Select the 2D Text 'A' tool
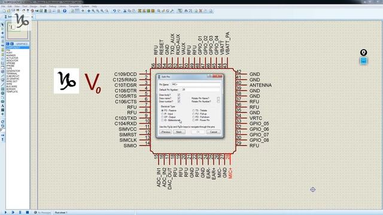This screenshot has height=215, width=383. pos(2,106)
